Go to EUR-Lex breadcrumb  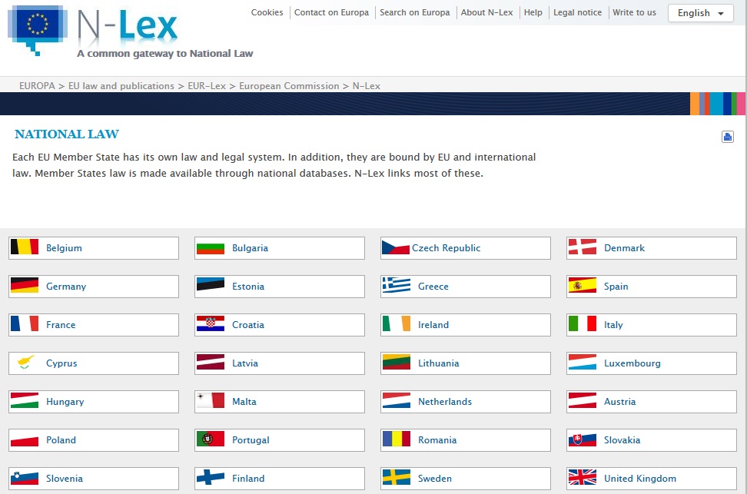pyautogui.click(x=207, y=86)
